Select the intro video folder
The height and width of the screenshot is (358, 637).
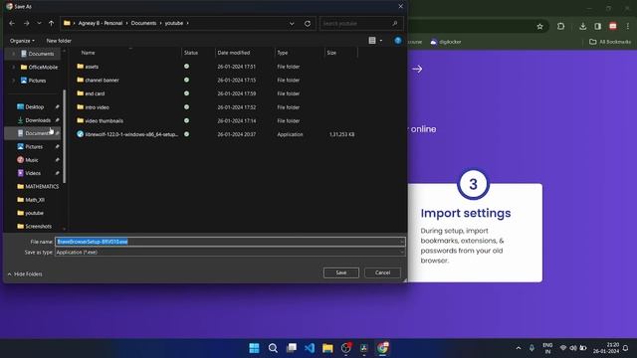[97, 107]
